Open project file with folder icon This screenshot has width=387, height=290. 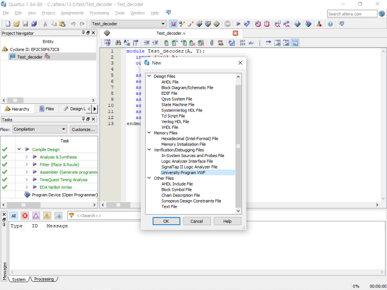point(16,24)
